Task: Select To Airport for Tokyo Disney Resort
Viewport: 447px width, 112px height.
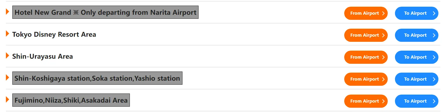Action: (416, 35)
